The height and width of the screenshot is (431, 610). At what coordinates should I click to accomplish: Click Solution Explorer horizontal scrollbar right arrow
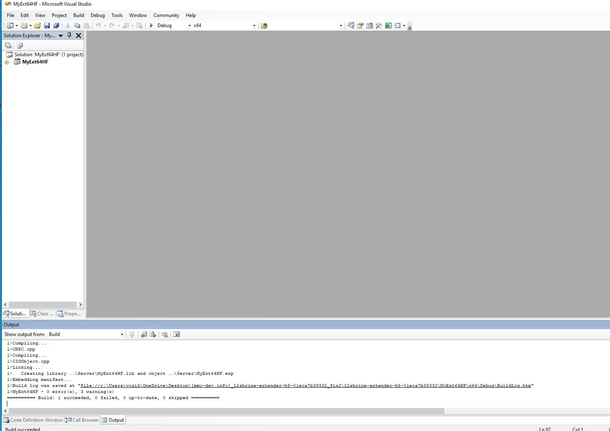tap(80, 304)
